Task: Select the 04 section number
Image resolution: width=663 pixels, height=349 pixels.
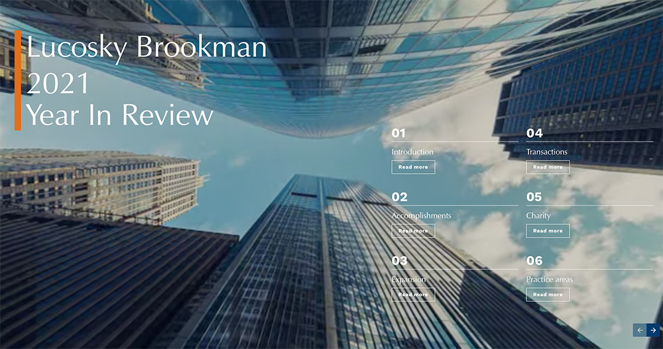Action: (534, 133)
